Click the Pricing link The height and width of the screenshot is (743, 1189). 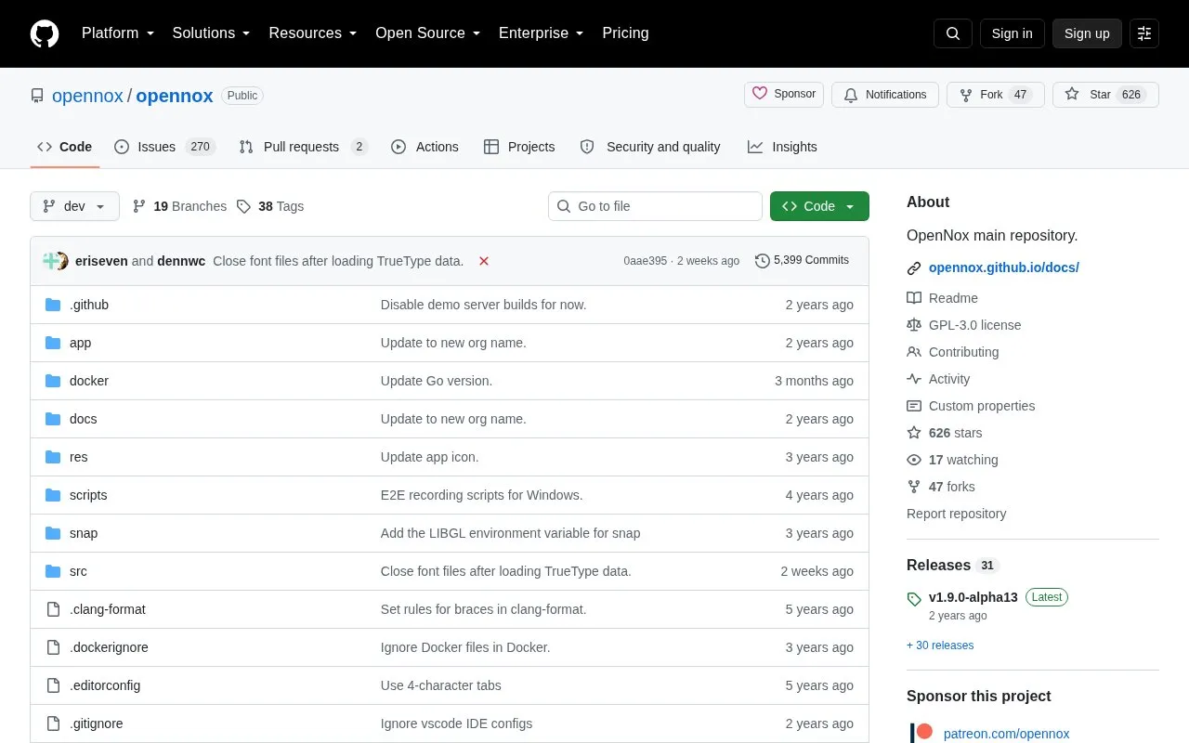625,33
